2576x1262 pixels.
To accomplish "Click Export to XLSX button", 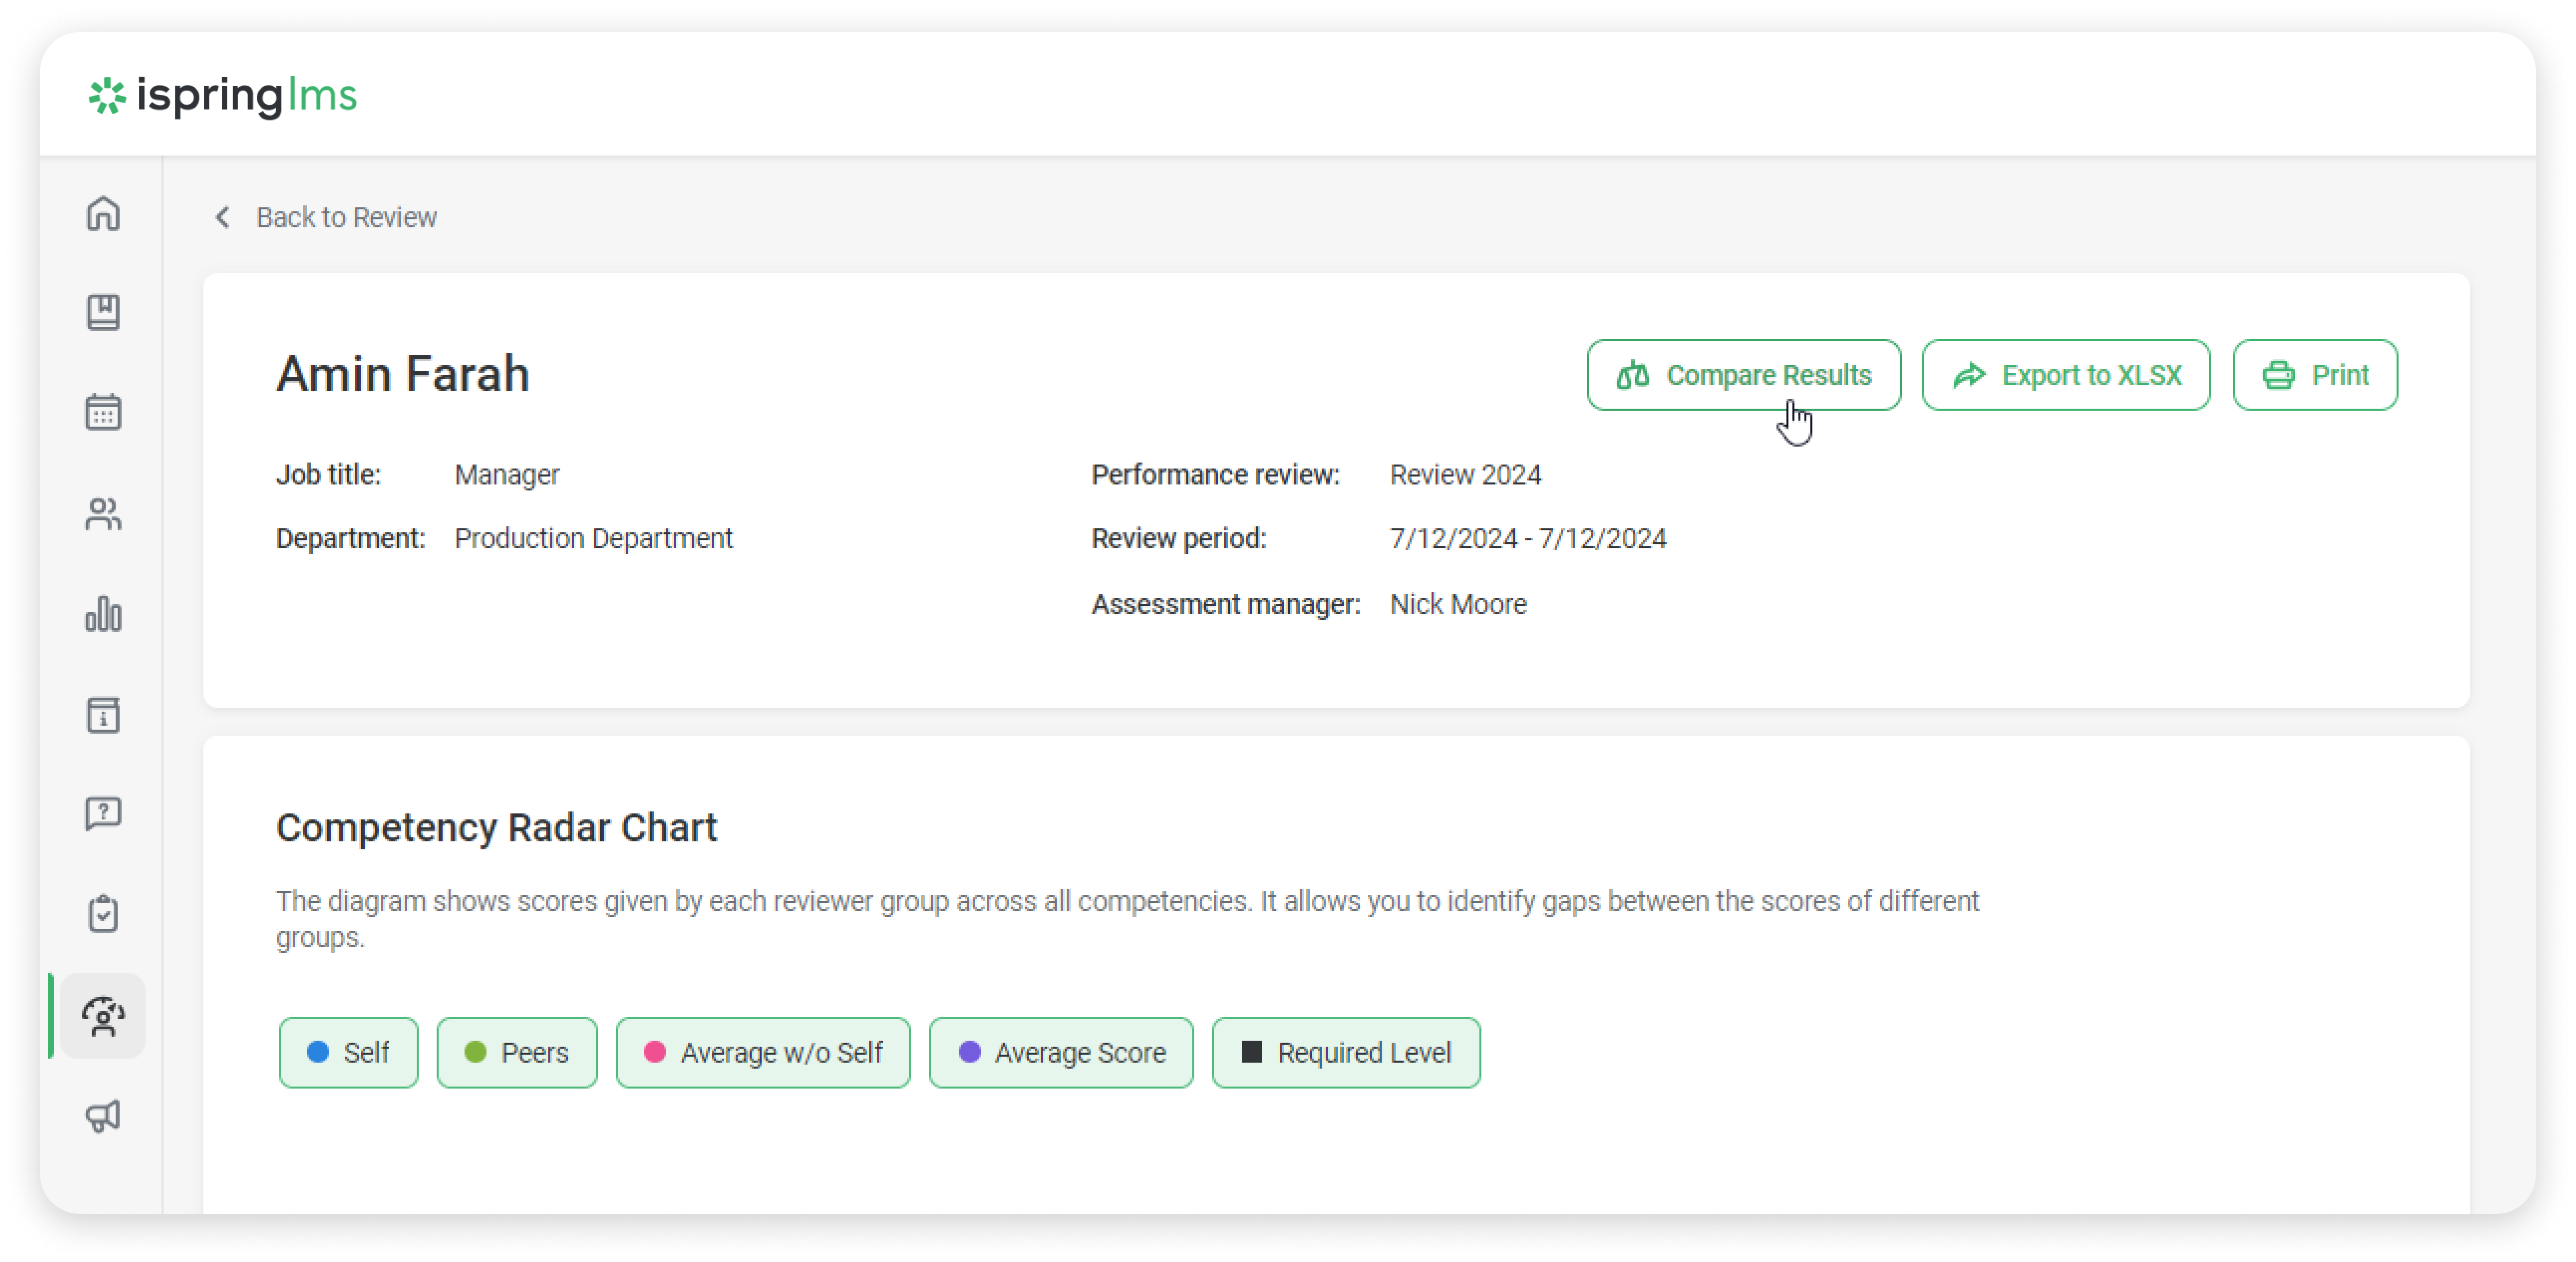I will (2066, 375).
